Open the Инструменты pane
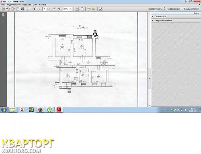The image size is (201, 154). pos(155,9)
